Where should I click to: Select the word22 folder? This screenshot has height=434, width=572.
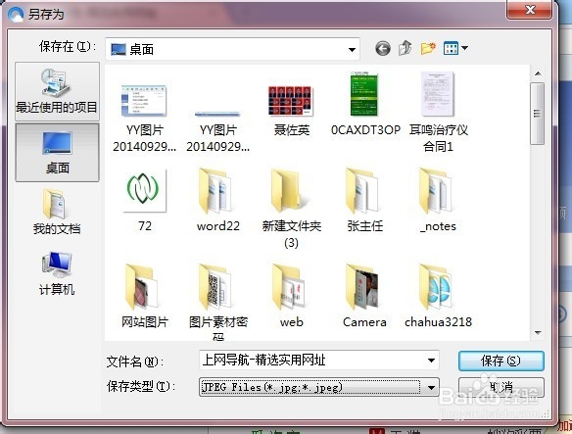pos(217,200)
